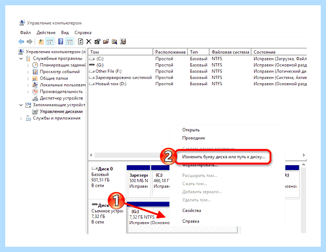This screenshot has width=326, height=252.
Task: Click the Forward arrow toolbar icon
Action: pyautogui.click(x=30, y=42)
